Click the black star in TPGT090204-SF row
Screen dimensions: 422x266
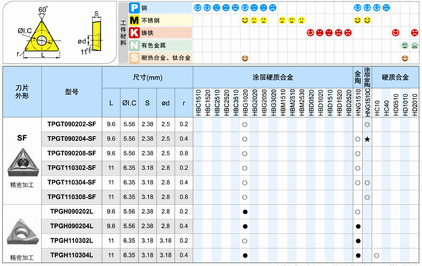pos(366,139)
